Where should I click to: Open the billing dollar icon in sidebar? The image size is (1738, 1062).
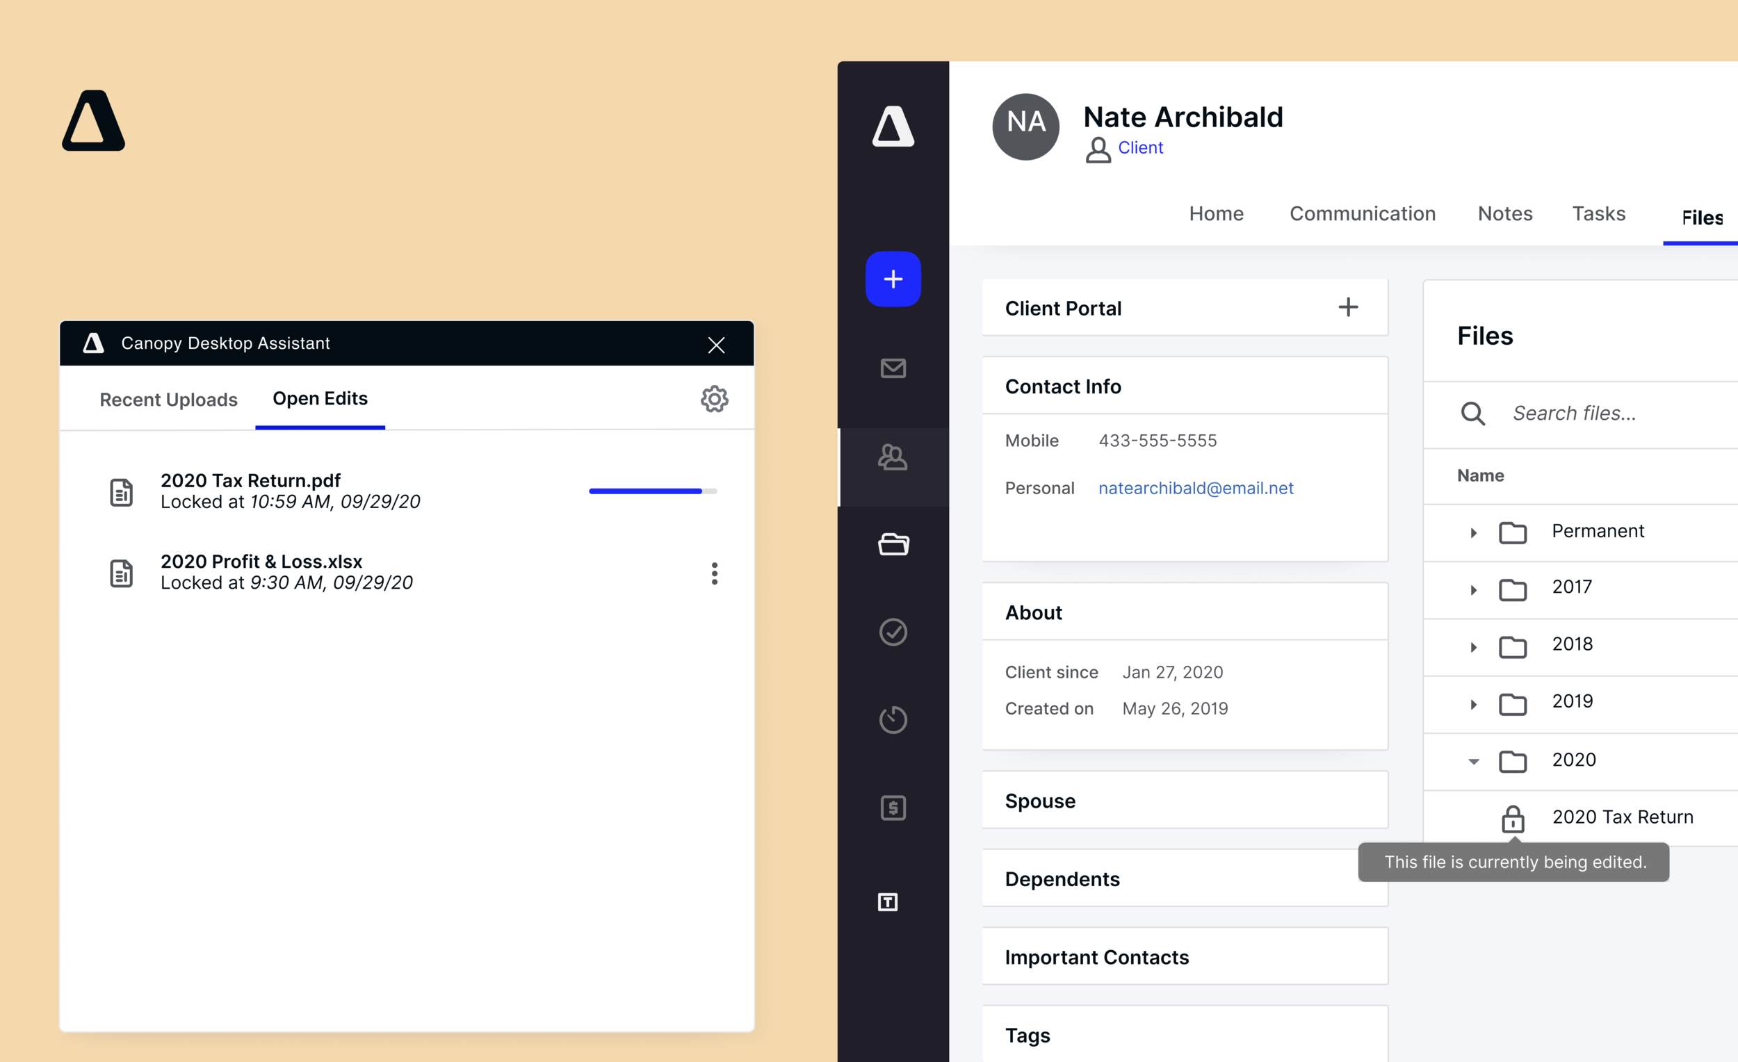coord(893,808)
